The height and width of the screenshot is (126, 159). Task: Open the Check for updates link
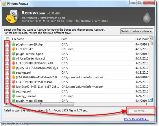click(136, 119)
